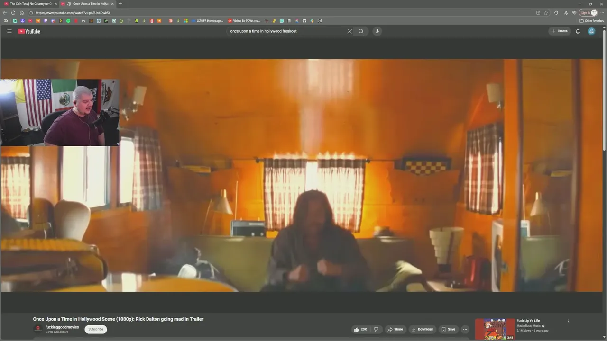Viewport: 607px width, 341px height.
Task: Open browser Settings and more menu
Action: pos(602,13)
